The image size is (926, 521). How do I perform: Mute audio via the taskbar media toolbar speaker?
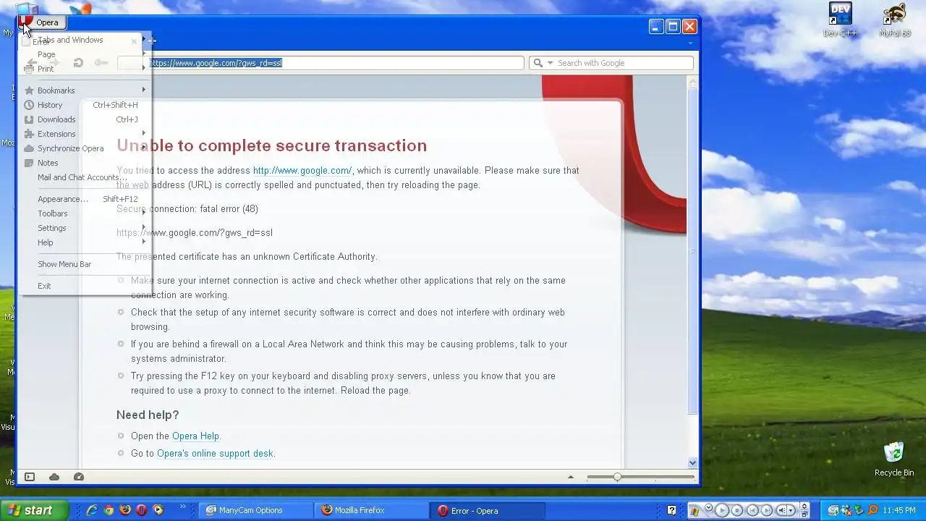point(783,510)
